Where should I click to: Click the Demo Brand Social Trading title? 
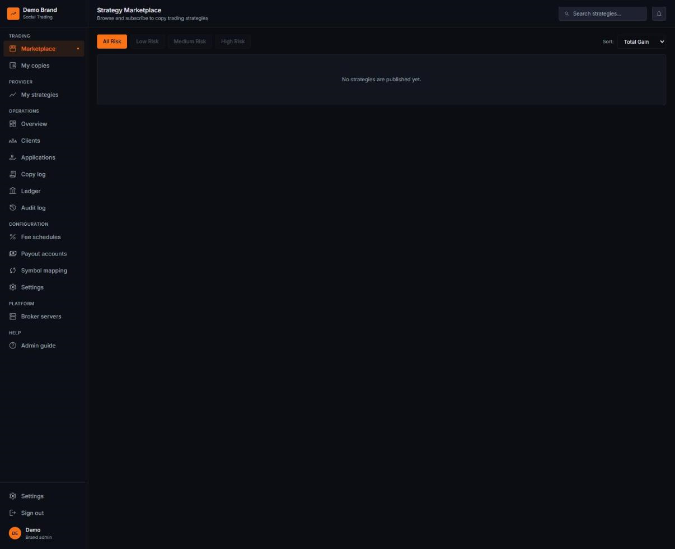[x=40, y=13]
